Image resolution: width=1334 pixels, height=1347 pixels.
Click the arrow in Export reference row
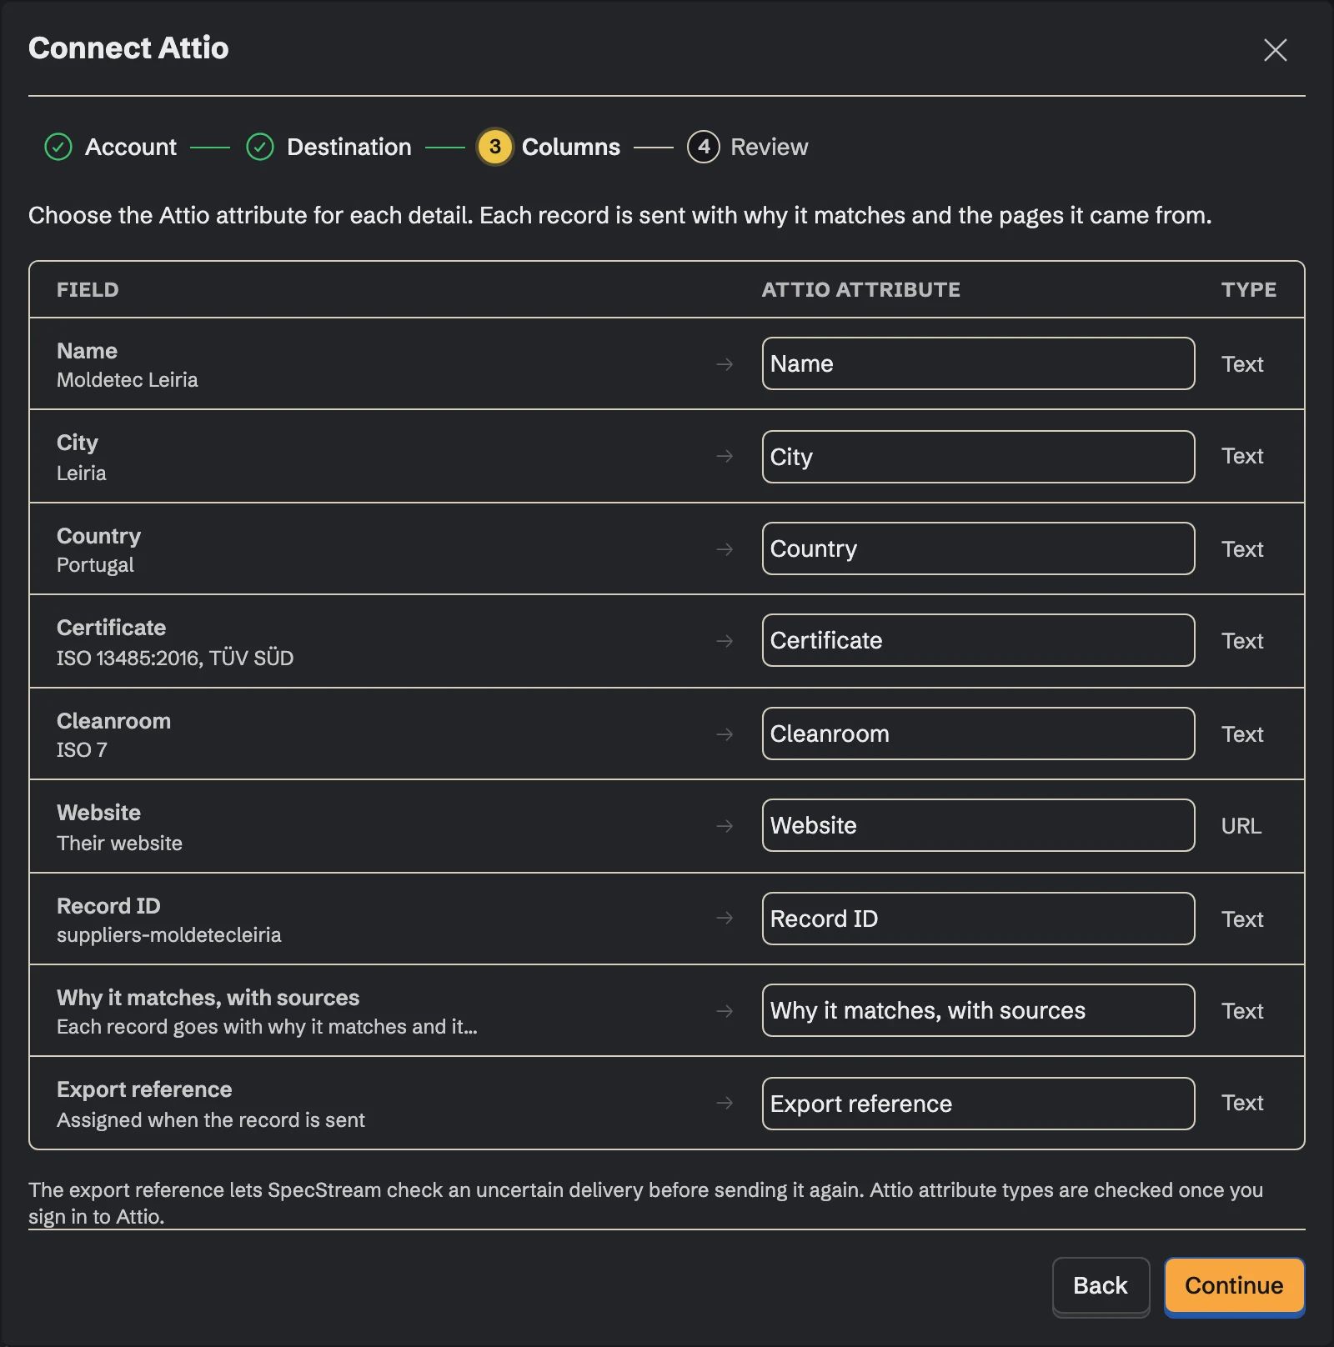pyautogui.click(x=725, y=1103)
